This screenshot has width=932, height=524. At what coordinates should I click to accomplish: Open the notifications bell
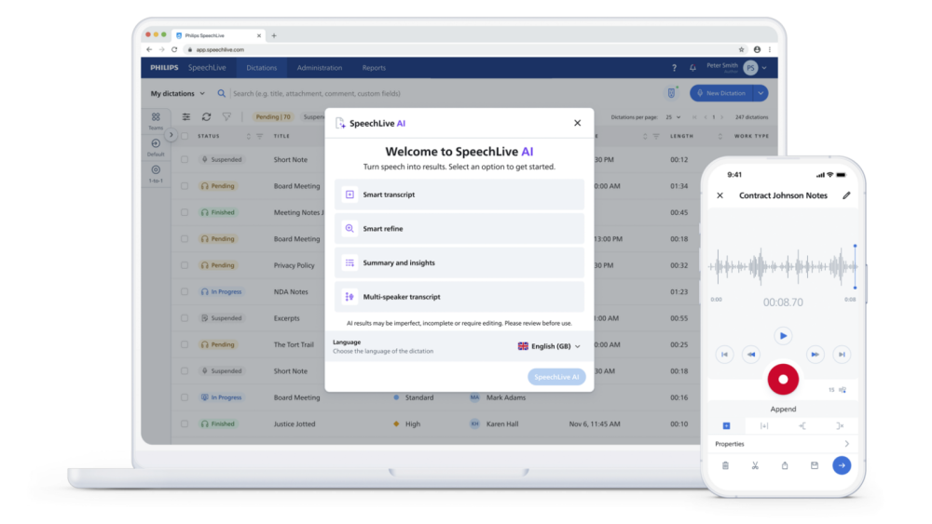692,68
